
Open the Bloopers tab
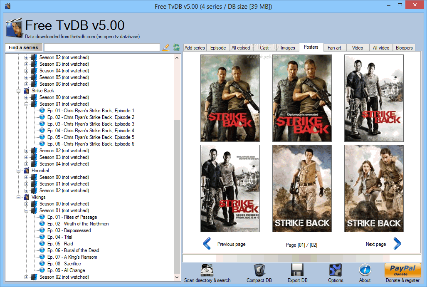tap(404, 48)
